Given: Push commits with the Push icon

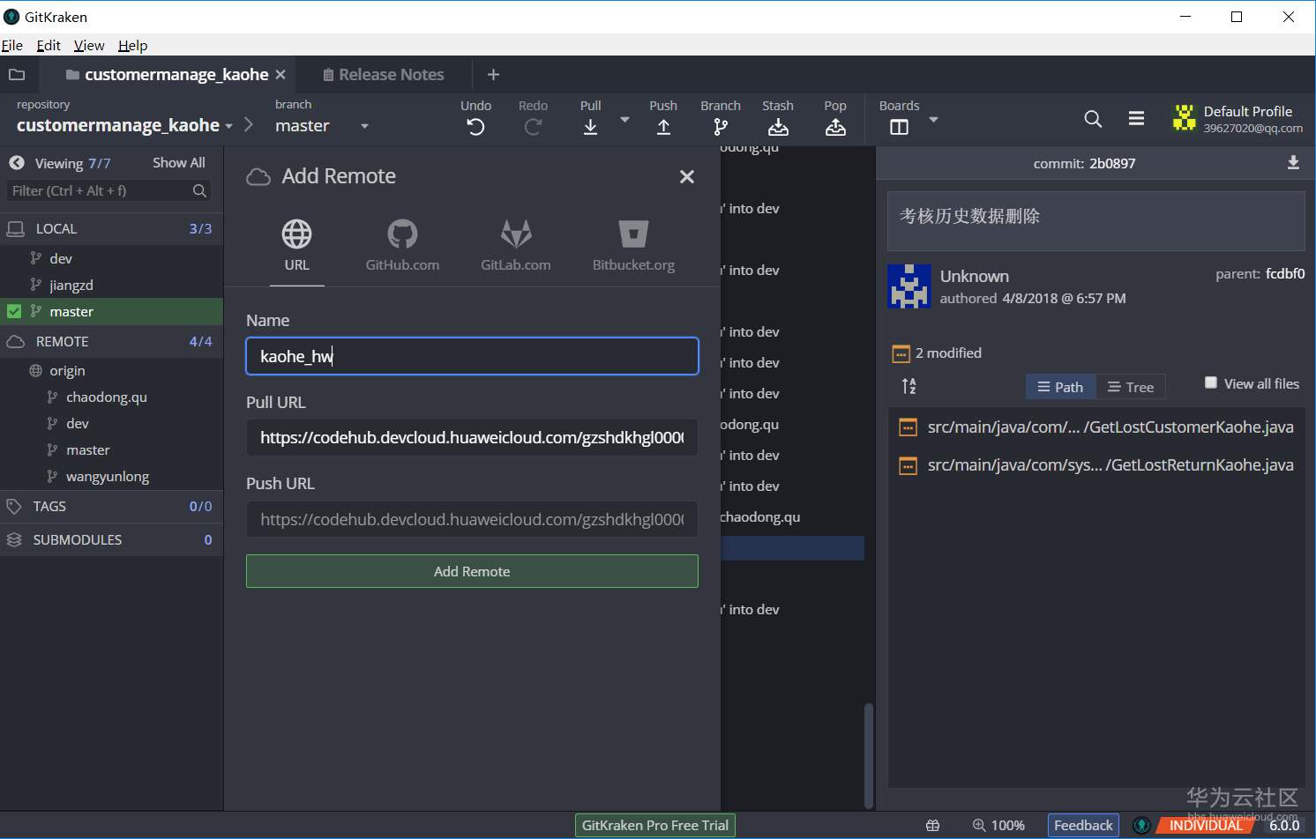Looking at the screenshot, I should point(663,127).
